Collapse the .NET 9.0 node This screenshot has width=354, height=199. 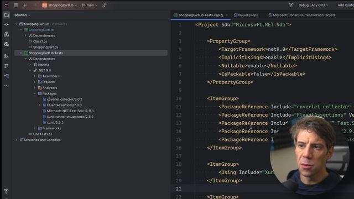(30, 70)
